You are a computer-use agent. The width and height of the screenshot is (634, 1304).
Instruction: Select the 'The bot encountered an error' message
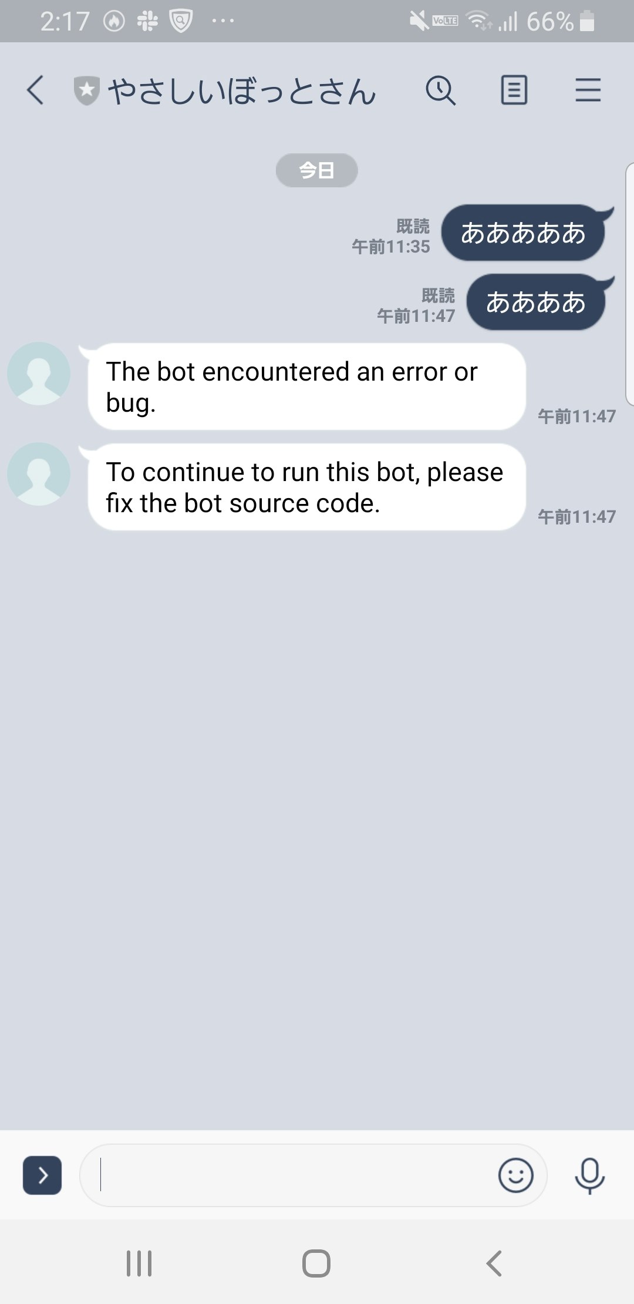pyautogui.click(x=306, y=387)
